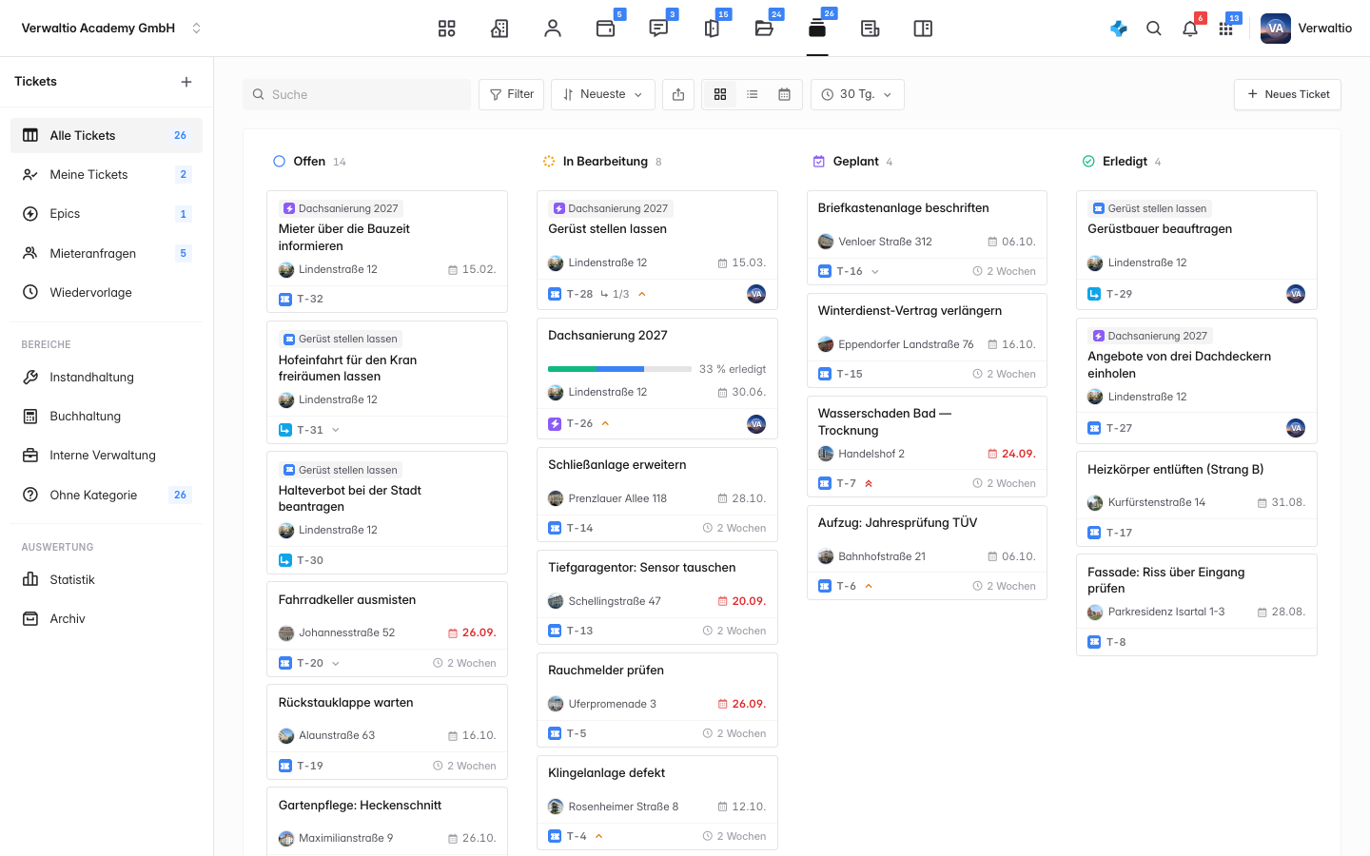Screen dimensions: 1370x856
Task: Open Mieteranfragen in the sidebar
Action: (107, 253)
